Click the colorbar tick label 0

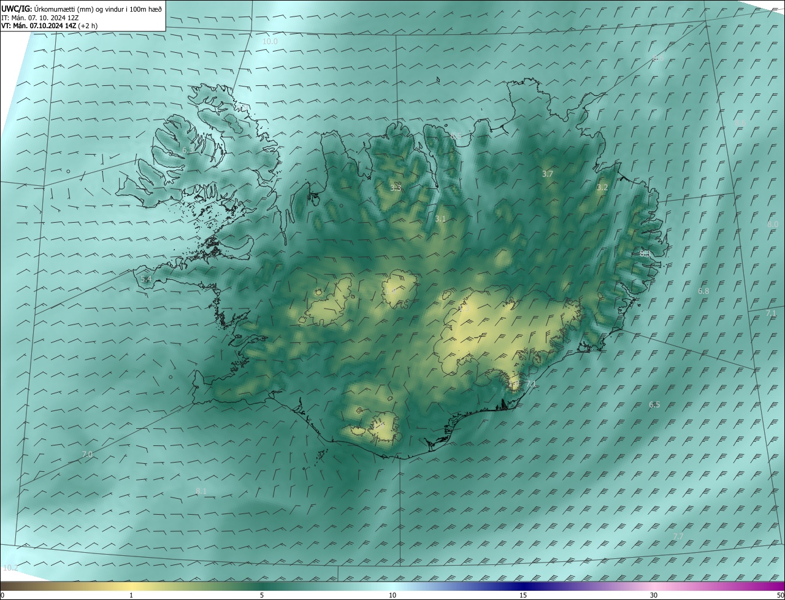[2, 596]
